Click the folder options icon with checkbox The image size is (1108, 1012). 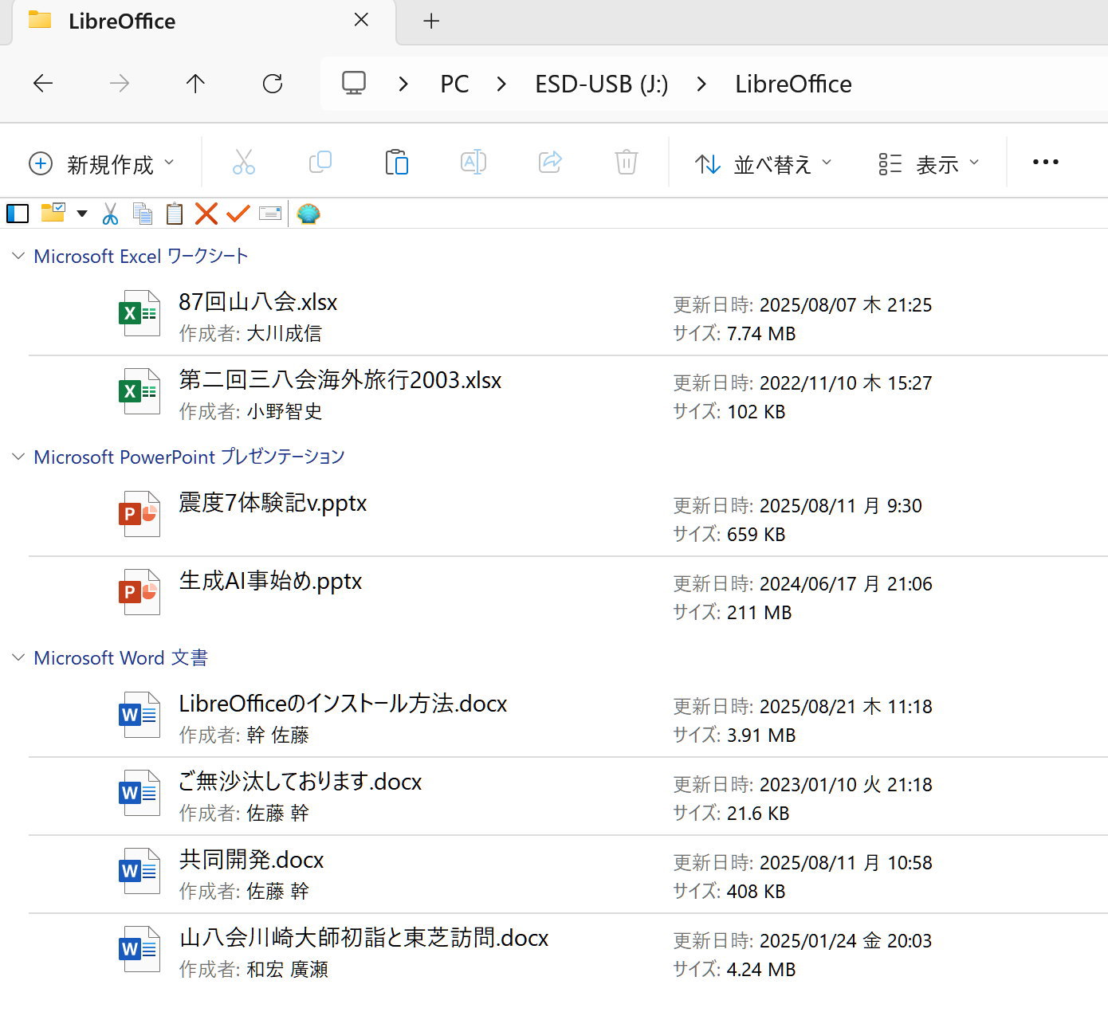53,213
